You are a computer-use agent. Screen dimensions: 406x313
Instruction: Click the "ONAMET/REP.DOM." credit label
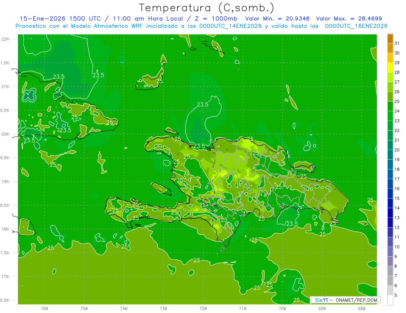pyautogui.click(x=357, y=300)
